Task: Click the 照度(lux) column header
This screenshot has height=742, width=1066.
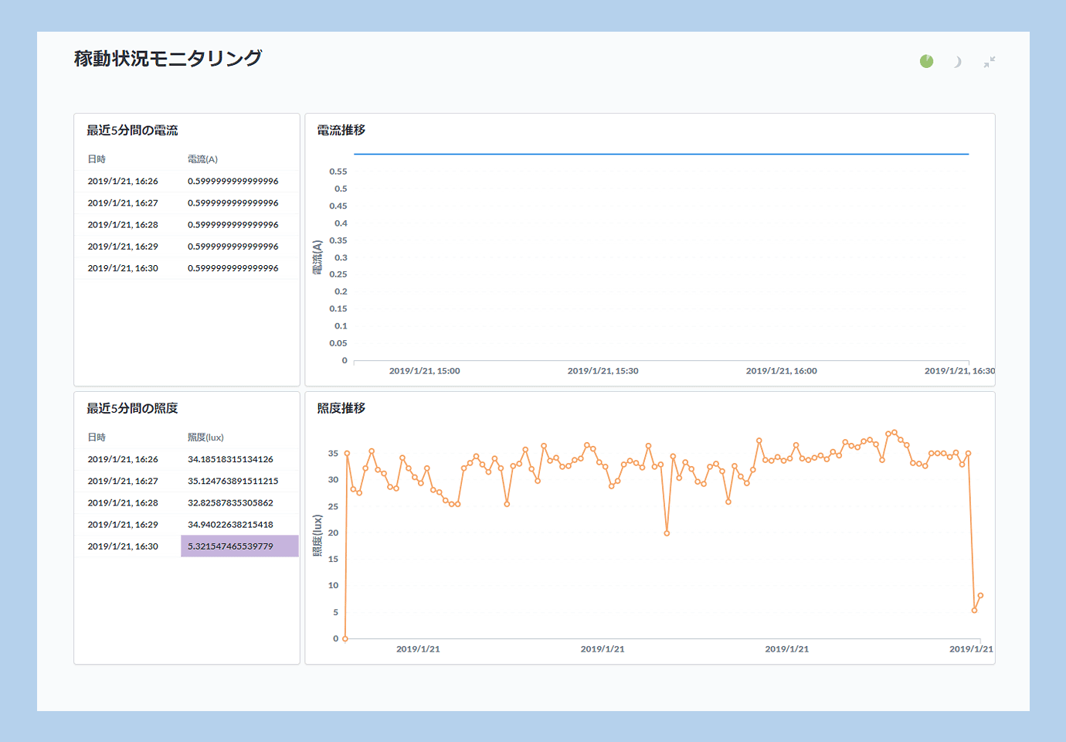Action: point(205,437)
